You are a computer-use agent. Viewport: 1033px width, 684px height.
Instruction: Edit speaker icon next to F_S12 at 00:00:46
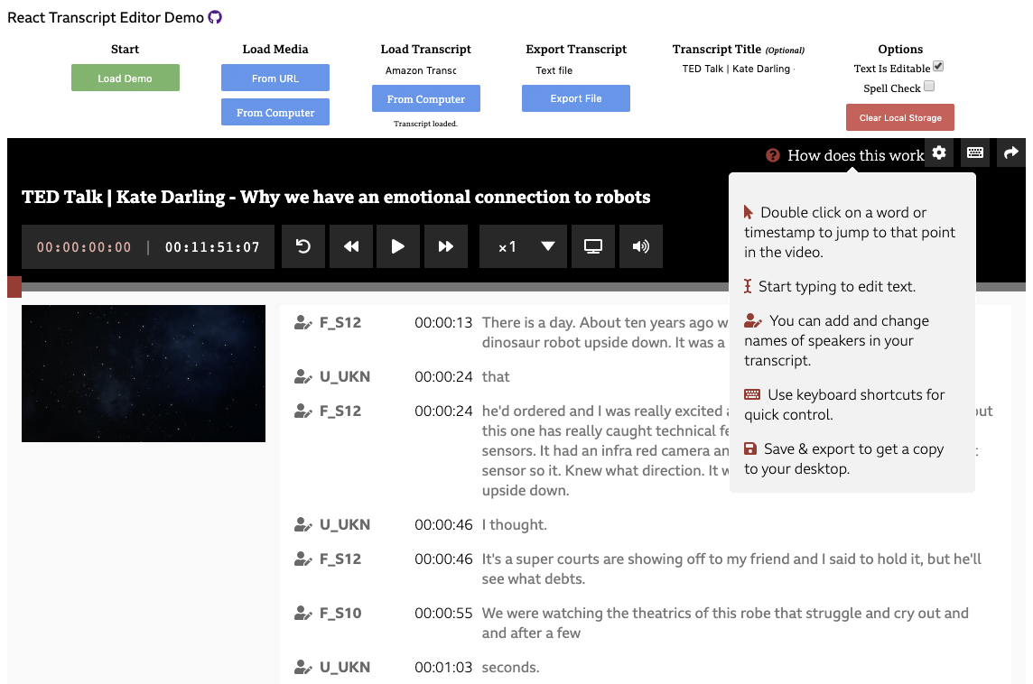(x=303, y=559)
